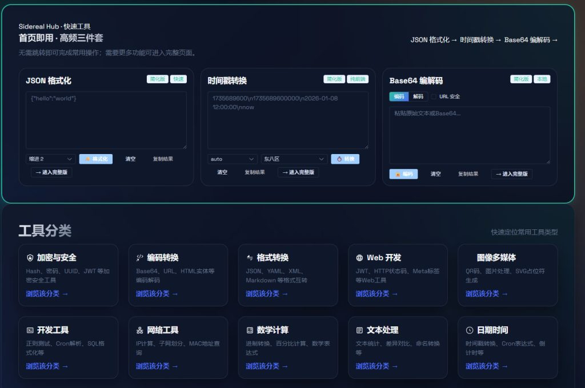
Task: Click the document icon beside 文本处理
Action: [359, 330]
